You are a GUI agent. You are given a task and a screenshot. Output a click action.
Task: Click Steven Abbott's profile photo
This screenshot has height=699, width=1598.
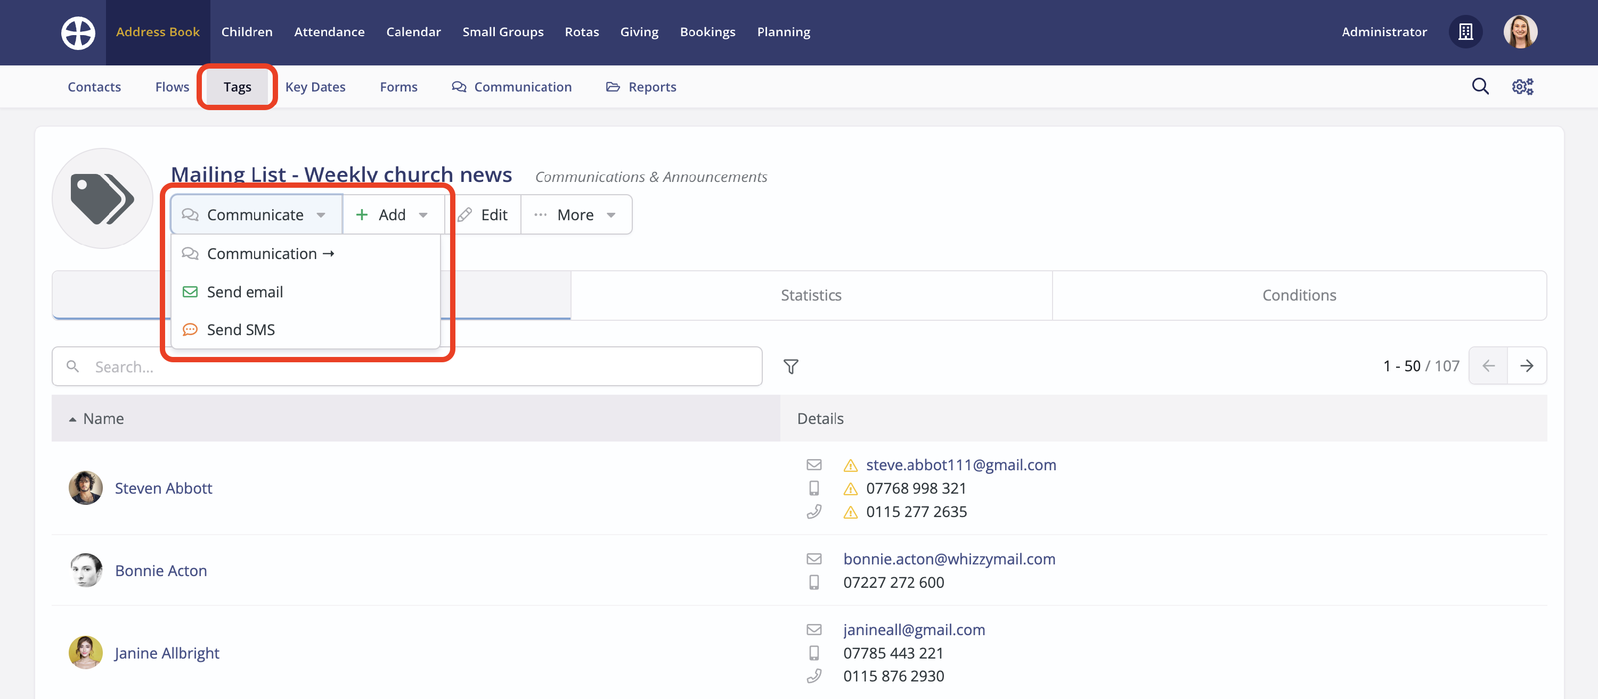(86, 488)
